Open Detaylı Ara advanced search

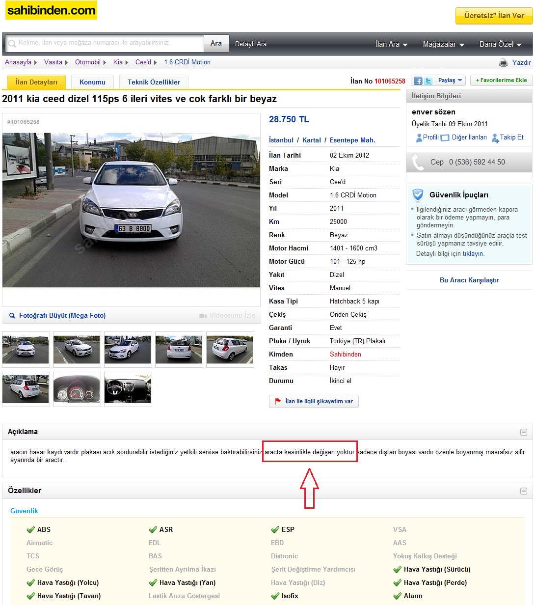[x=251, y=44]
